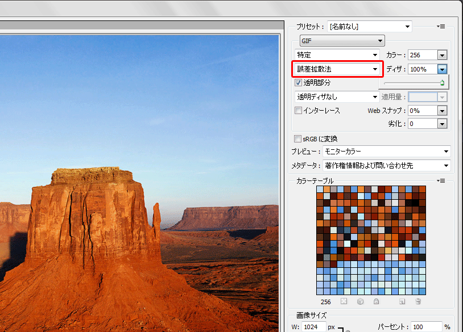Toggle the 透明部分 checkbox
Viewport: 463px width, 332px height.
(x=298, y=82)
